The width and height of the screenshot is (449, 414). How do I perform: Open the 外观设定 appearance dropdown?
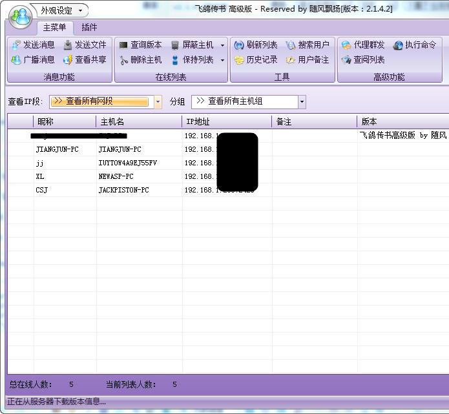[61, 10]
